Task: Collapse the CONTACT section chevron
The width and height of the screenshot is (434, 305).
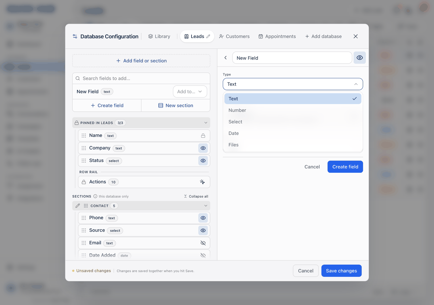Action: click(206, 206)
